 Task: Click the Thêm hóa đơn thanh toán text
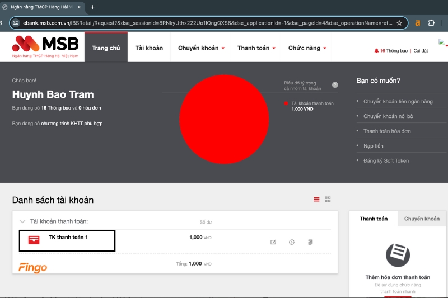click(x=398, y=277)
